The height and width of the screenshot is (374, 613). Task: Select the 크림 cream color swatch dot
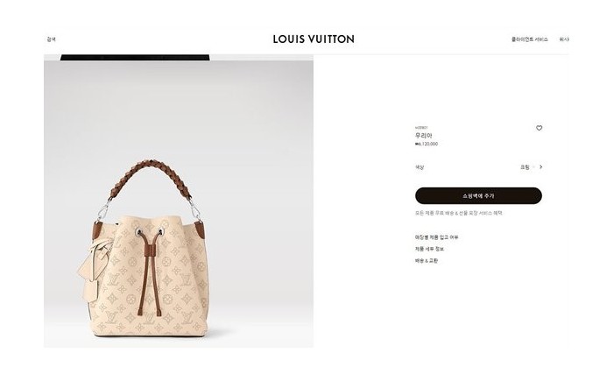tap(533, 167)
